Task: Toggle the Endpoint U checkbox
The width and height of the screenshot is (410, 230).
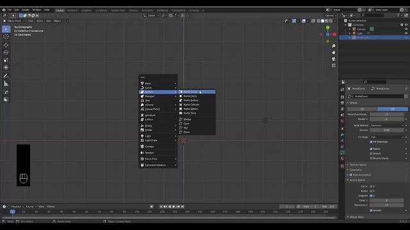Action: [x=371, y=195]
